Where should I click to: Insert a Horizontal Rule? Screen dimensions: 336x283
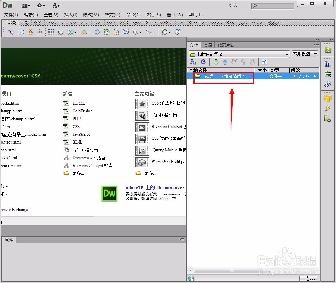click(40, 32)
